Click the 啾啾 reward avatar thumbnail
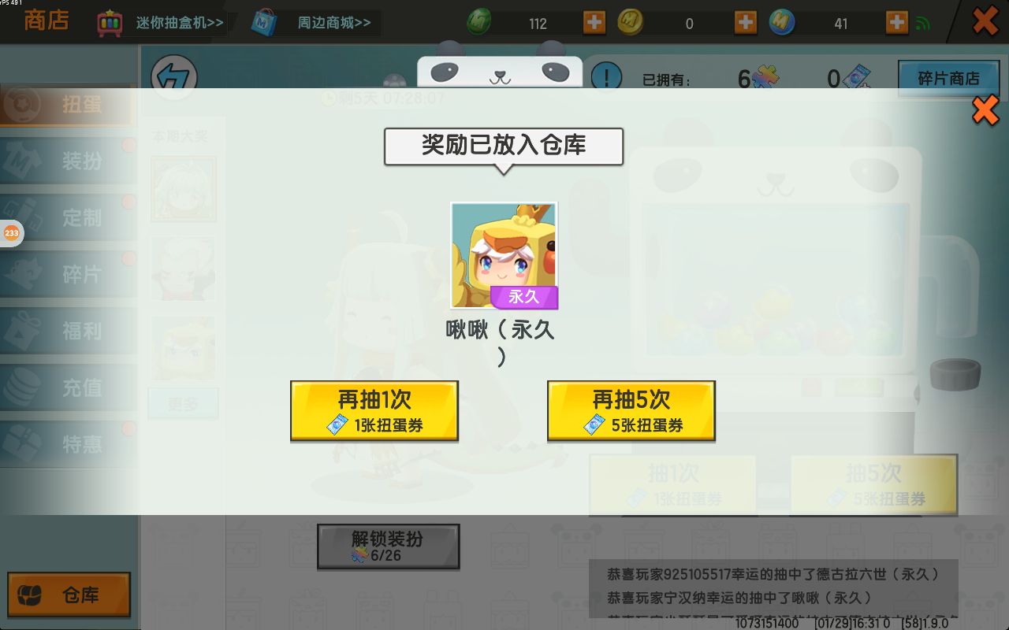Screen dimensions: 1009x630 coord(504,255)
